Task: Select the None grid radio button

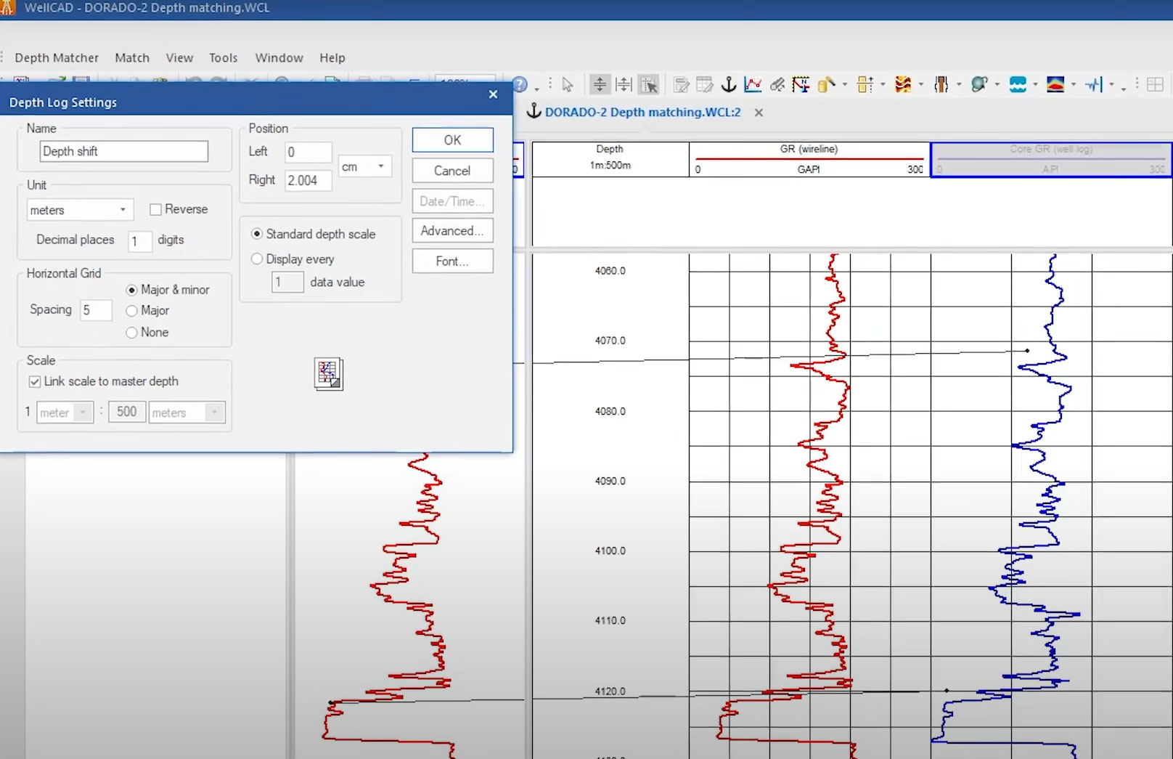Action: (x=131, y=333)
